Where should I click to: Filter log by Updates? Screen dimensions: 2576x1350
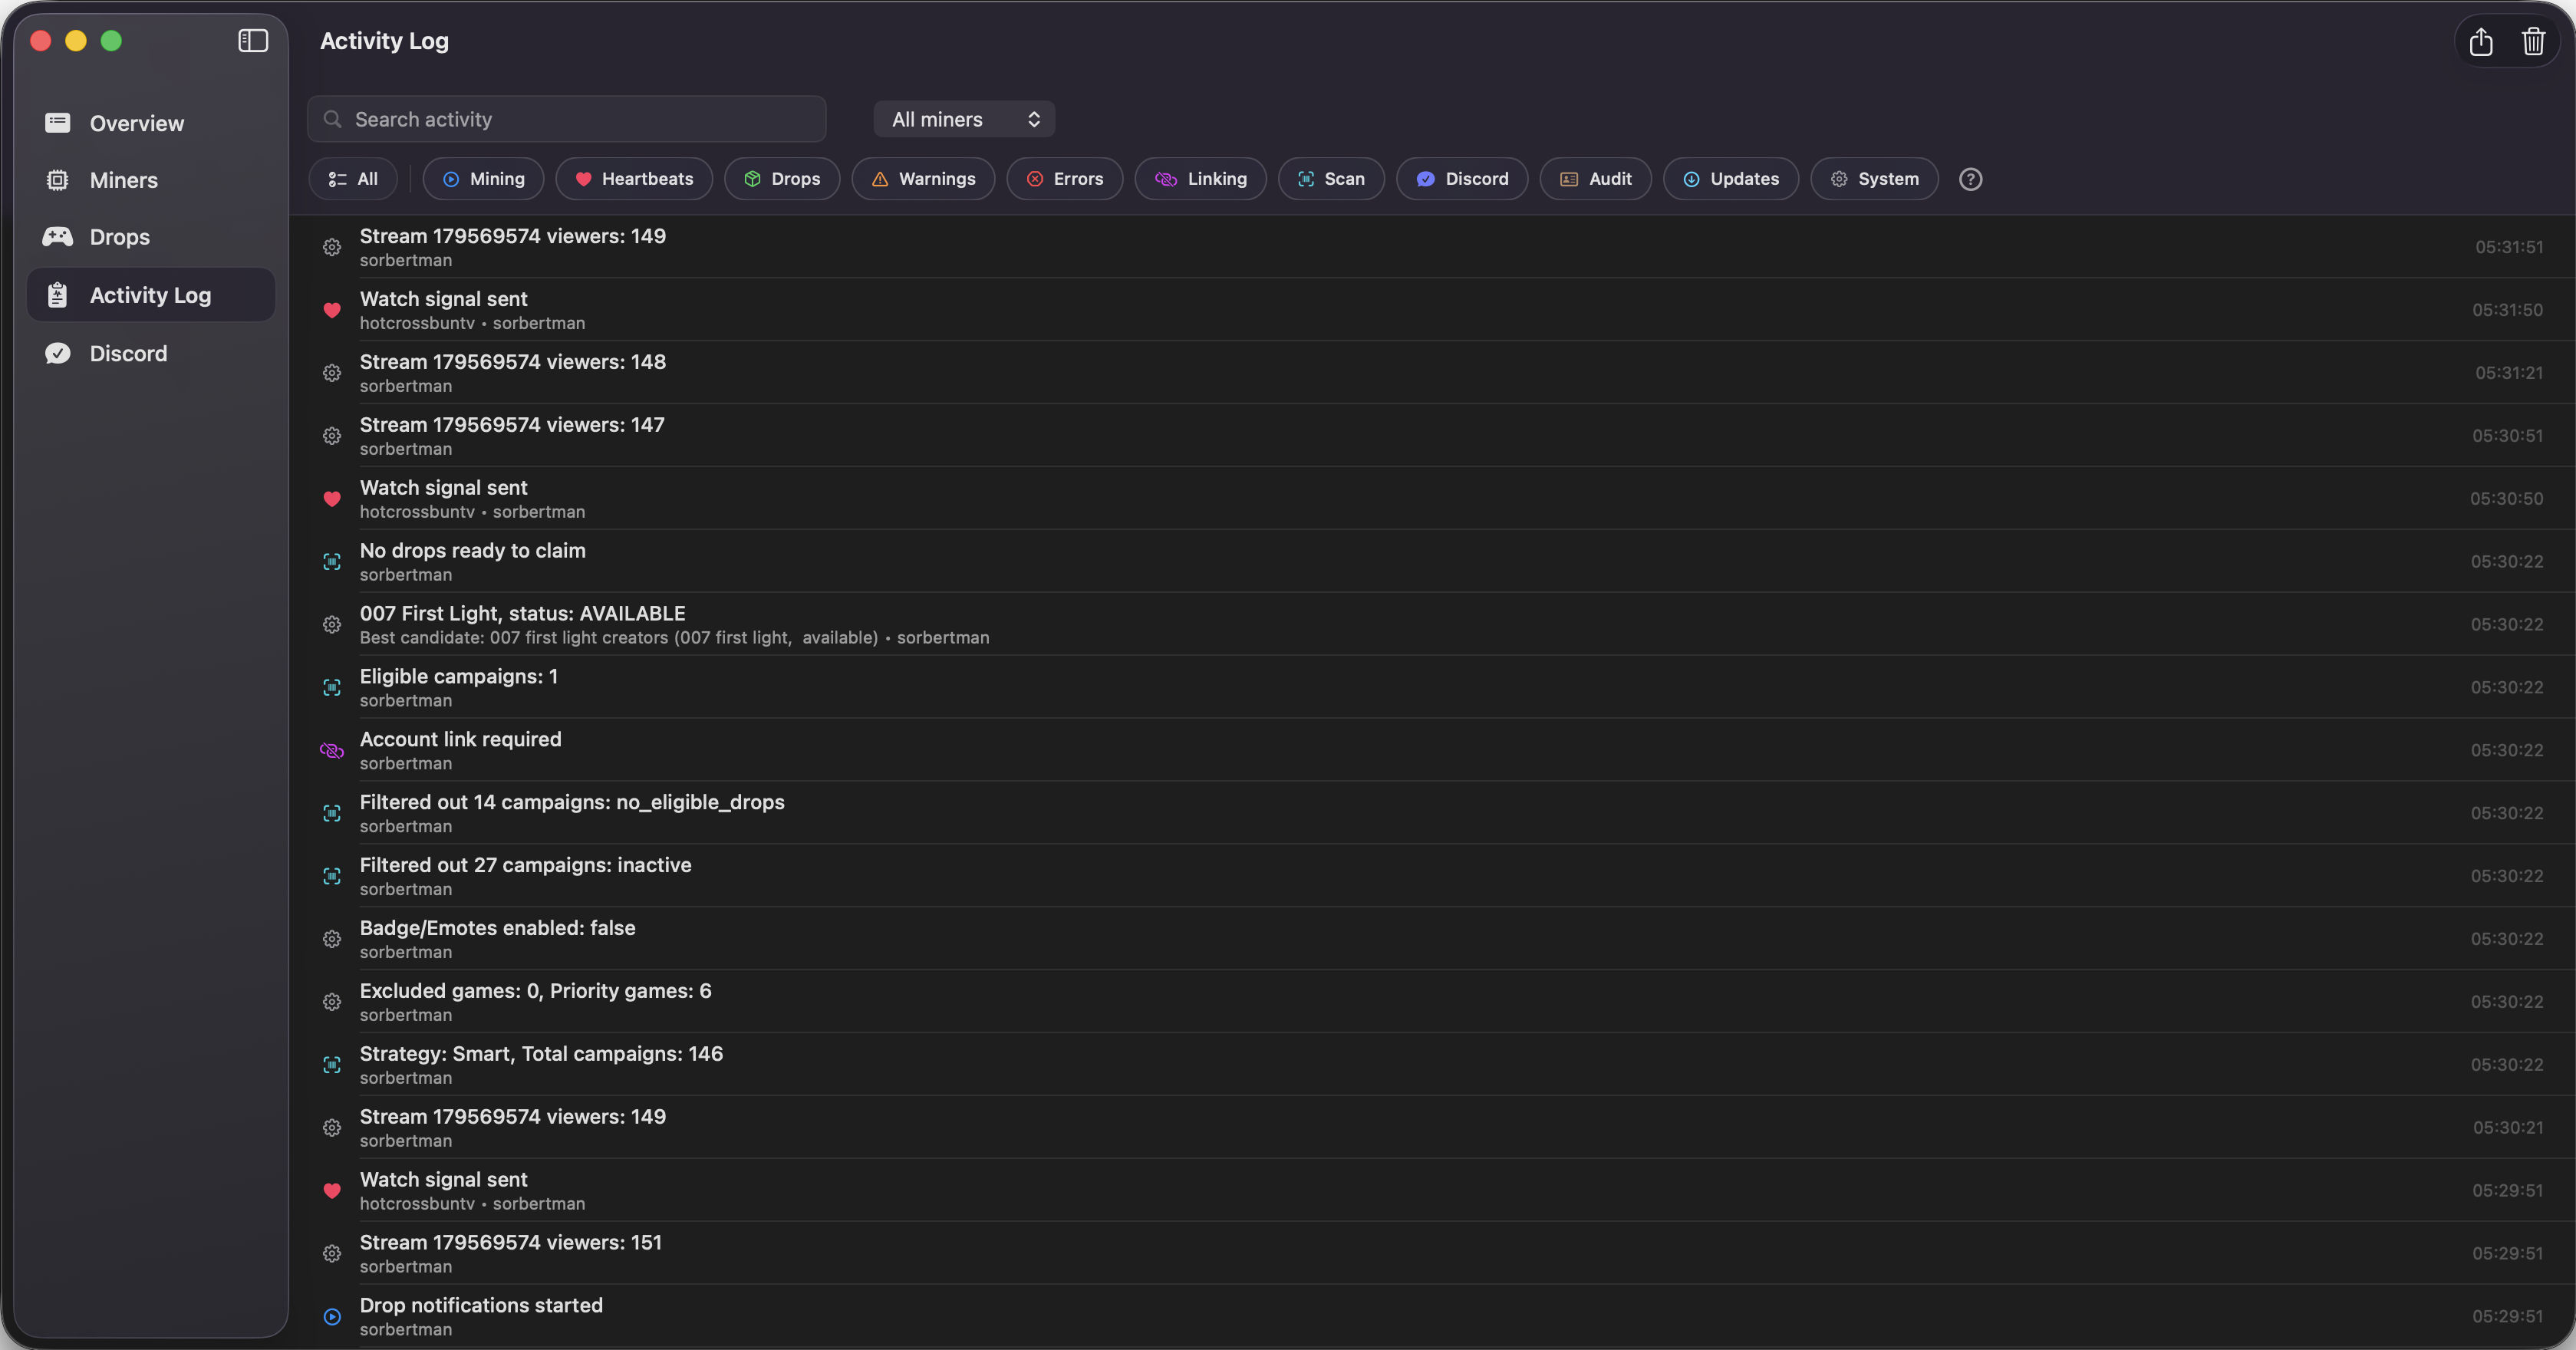1731,179
